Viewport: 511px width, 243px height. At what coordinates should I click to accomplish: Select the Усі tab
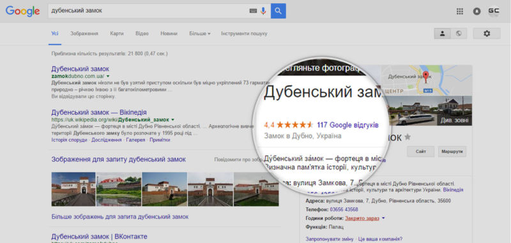pos(55,34)
